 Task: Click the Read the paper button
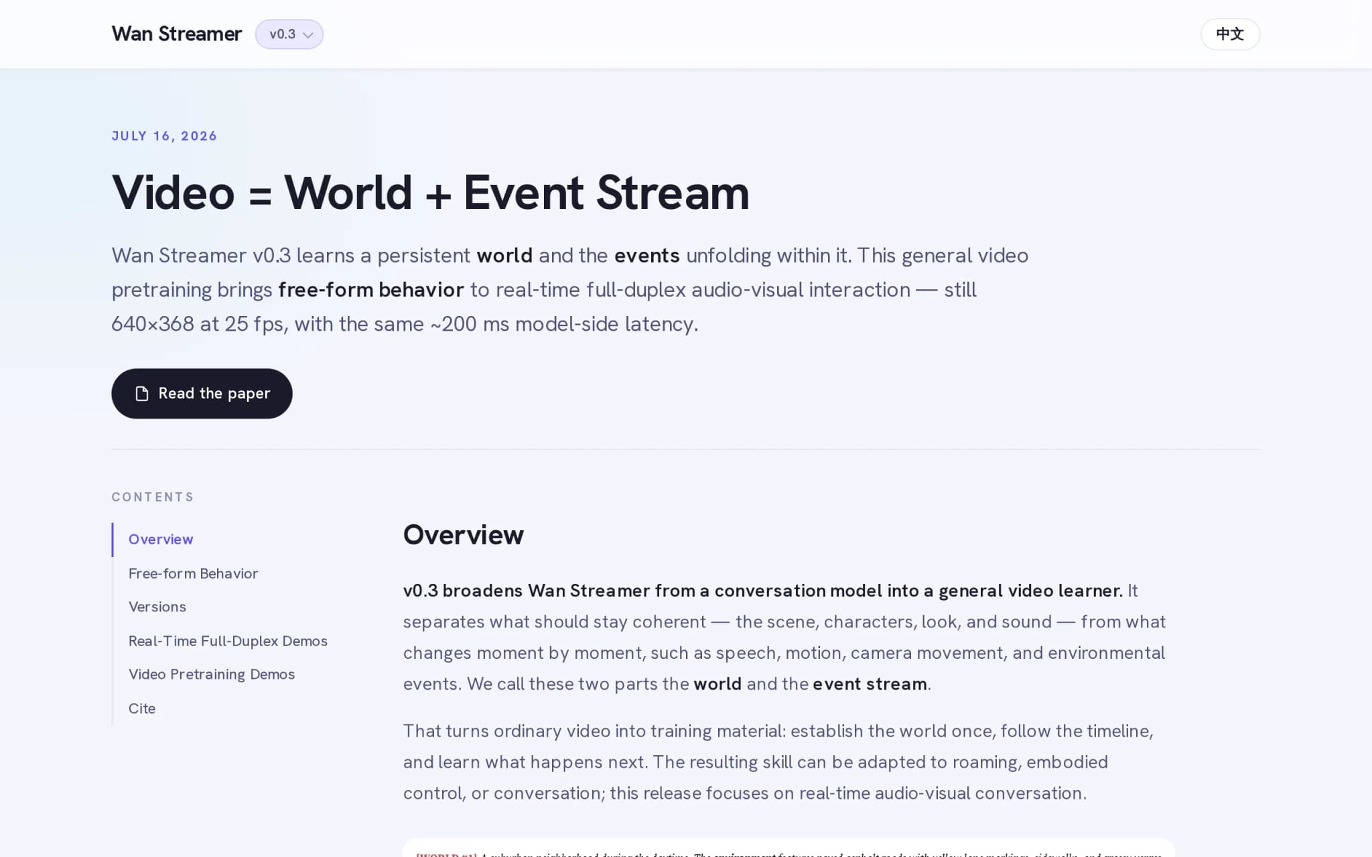(x=202, y=394)
